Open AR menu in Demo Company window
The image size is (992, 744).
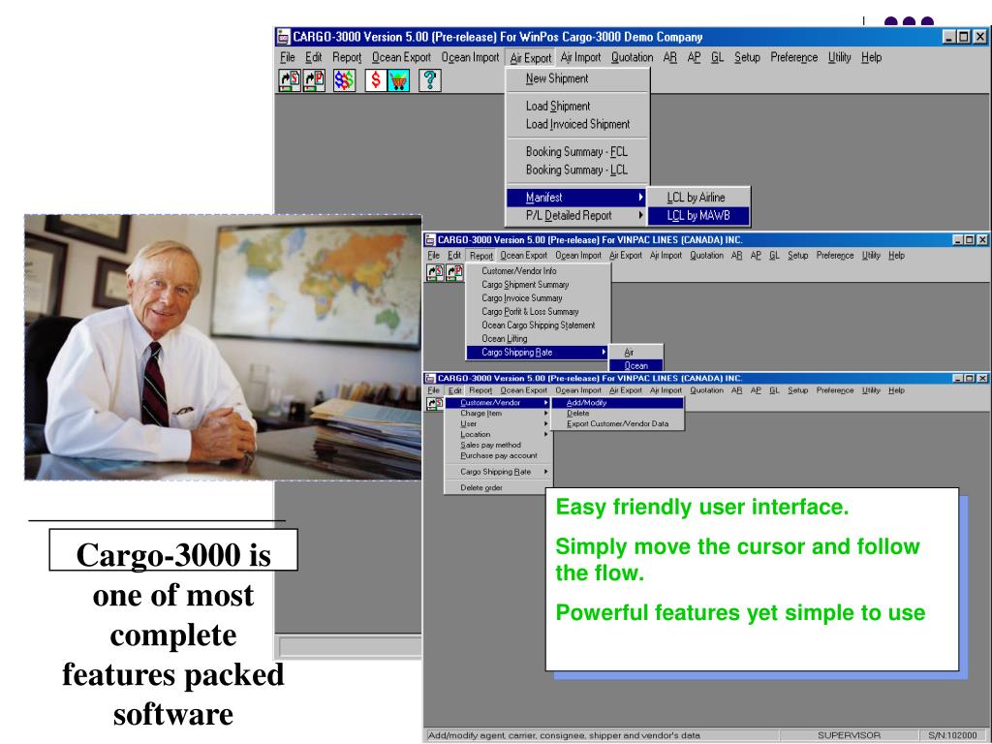(x=670, y=57)
